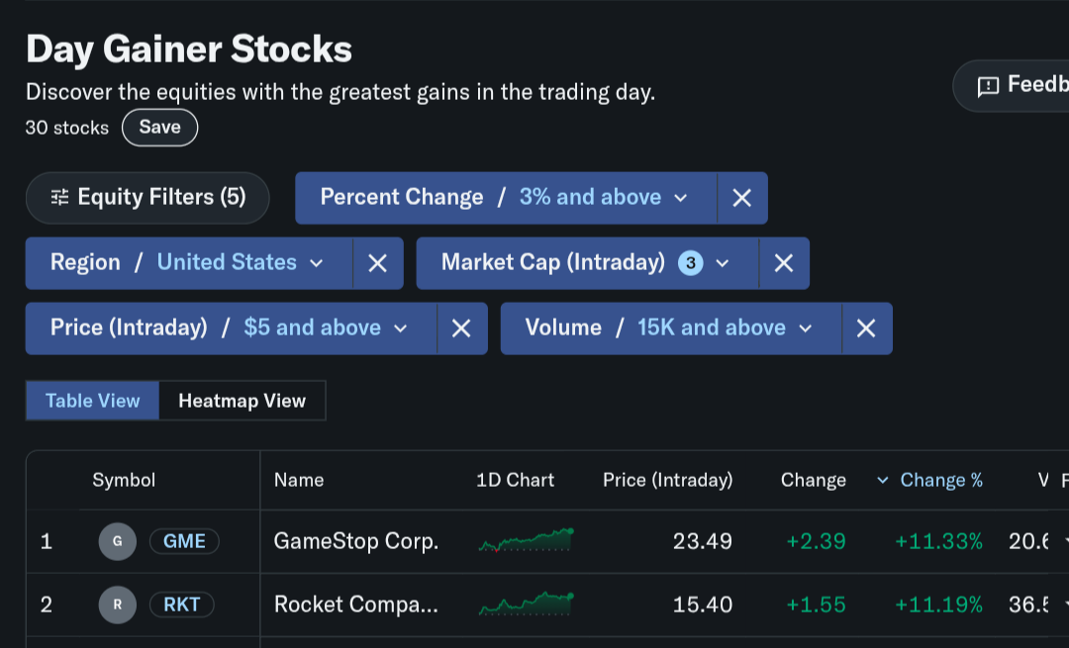1069x648 pixels.
Task: Sort the table by Change % column
Action: click(940, 481)
